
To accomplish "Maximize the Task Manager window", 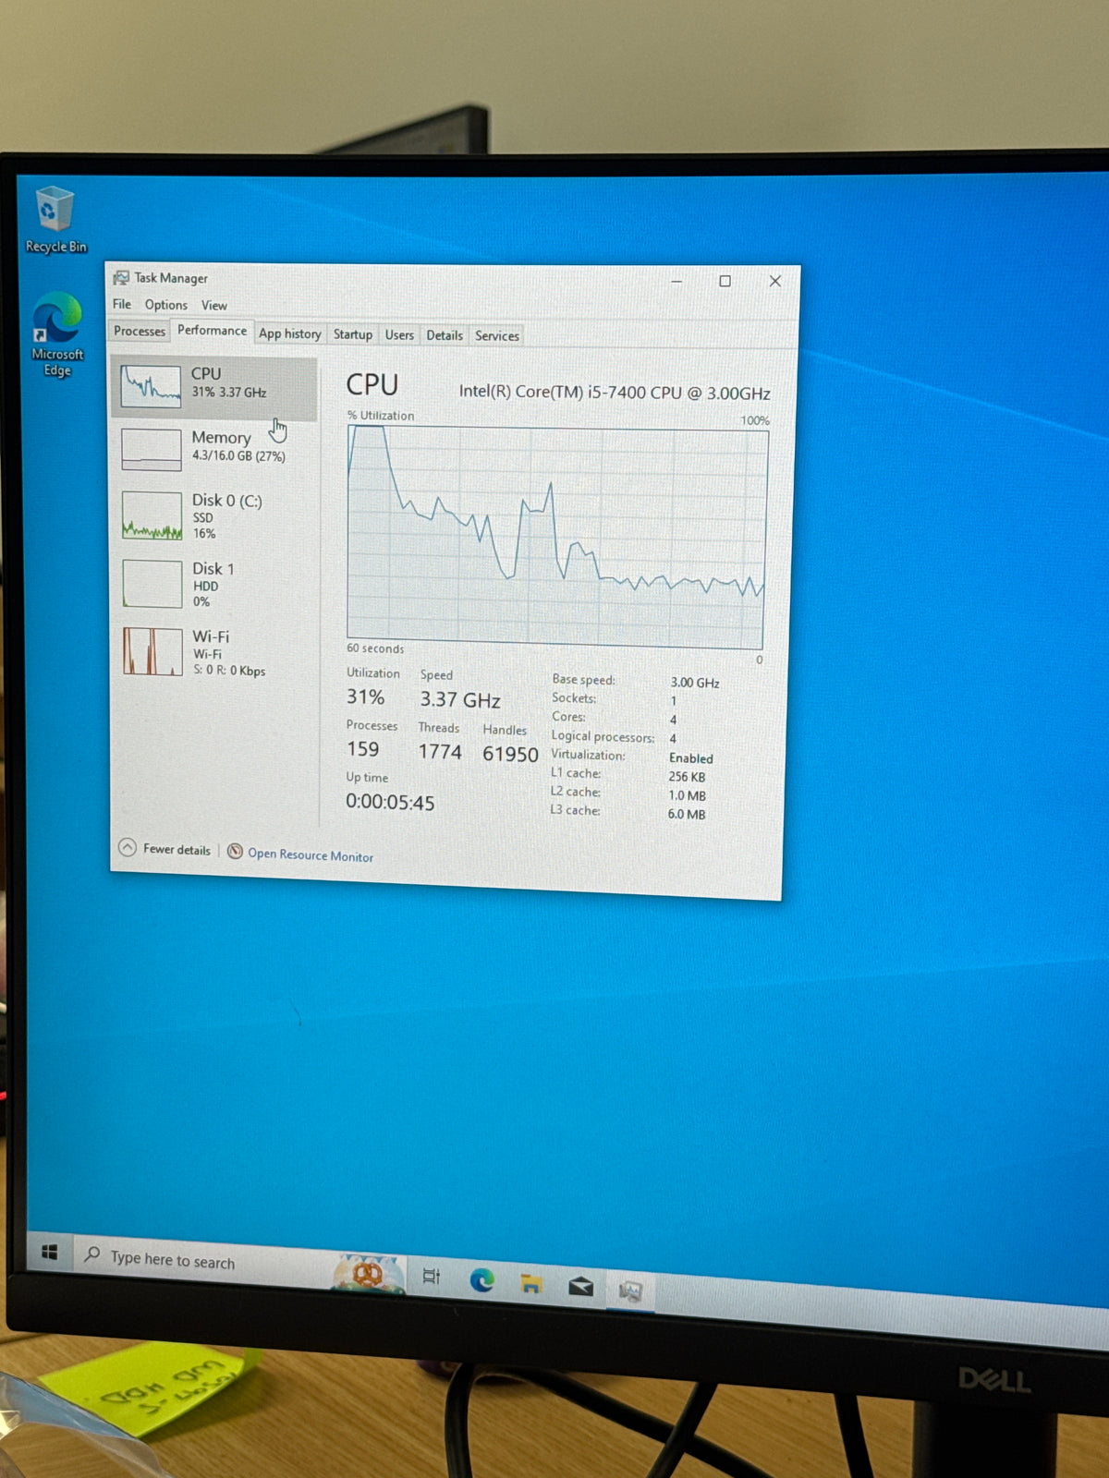I will click(x=725, y=281).
